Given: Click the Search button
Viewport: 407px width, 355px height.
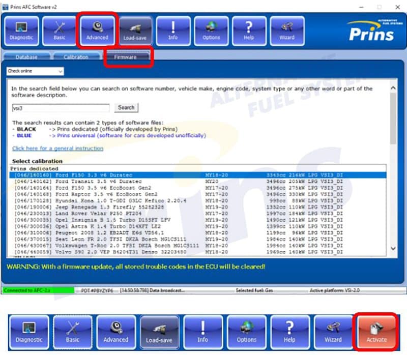Looking at the screenshot, I should pyautogui.click(x=126, y=107).
